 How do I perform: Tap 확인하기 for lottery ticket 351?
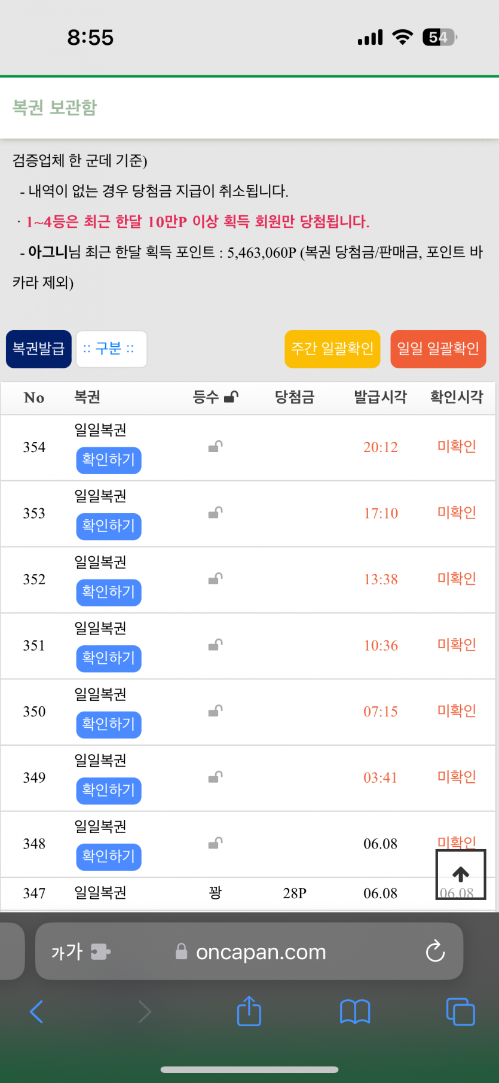(x=109, y=658)
